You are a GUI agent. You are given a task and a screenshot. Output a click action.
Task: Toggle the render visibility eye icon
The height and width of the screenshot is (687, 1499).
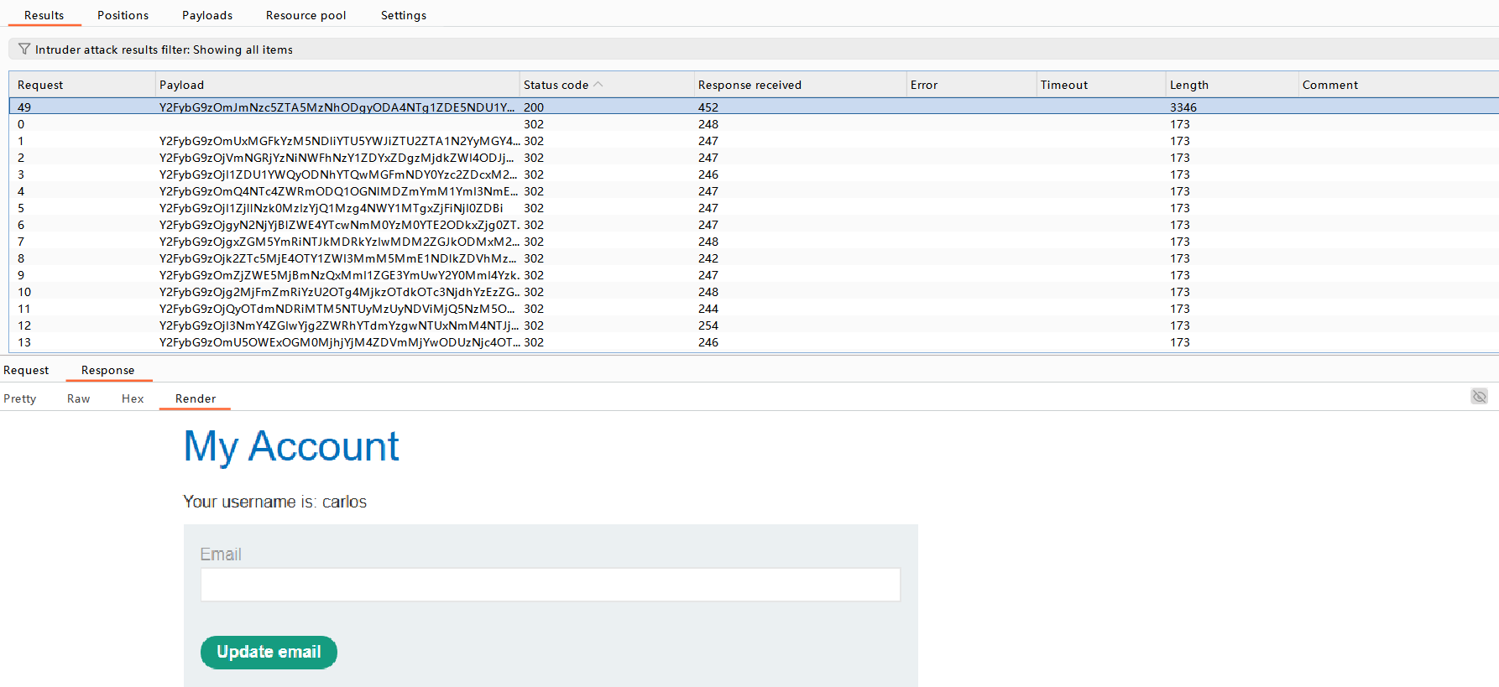pyautogui.click(x=1479, y=396)
